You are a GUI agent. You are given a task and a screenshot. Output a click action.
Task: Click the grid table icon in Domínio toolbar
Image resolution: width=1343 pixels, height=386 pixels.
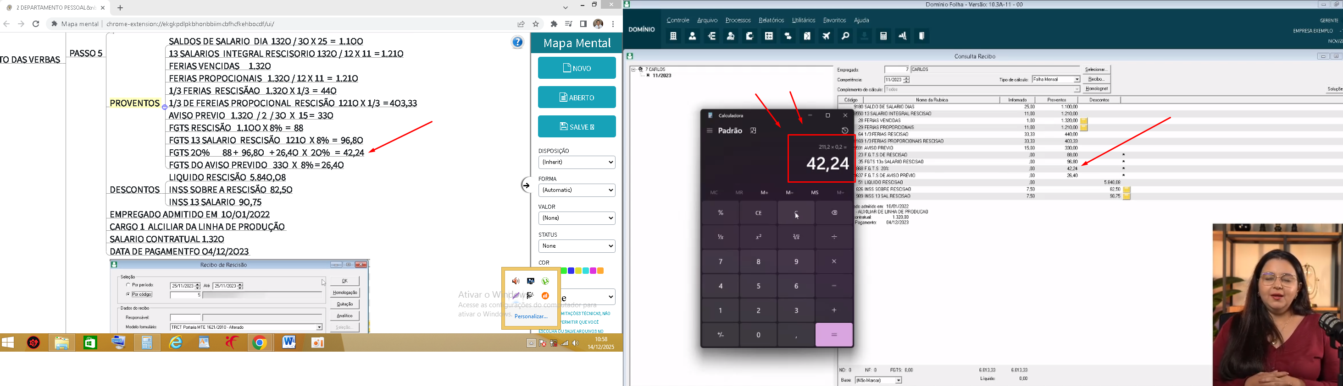tap(769, 36)
